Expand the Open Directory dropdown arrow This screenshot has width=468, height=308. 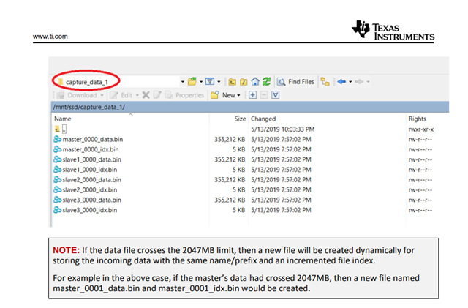coord(201,81)
